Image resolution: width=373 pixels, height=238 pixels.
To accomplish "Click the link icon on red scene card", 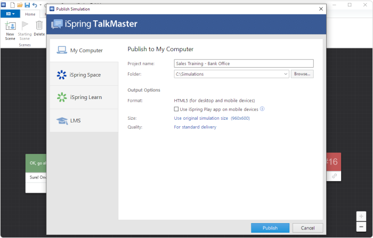I will click(x=335, y=176).
